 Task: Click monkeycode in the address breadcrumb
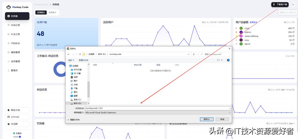click(115, 54)
